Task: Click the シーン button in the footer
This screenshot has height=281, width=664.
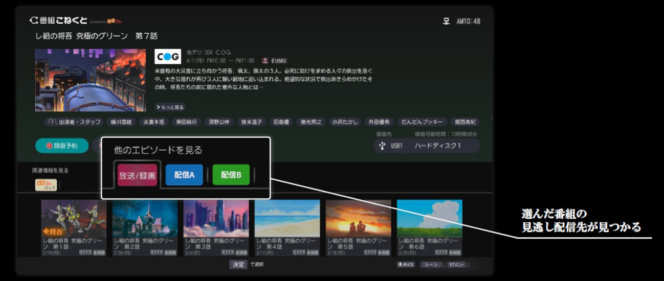Action: [x=431, y=265]
